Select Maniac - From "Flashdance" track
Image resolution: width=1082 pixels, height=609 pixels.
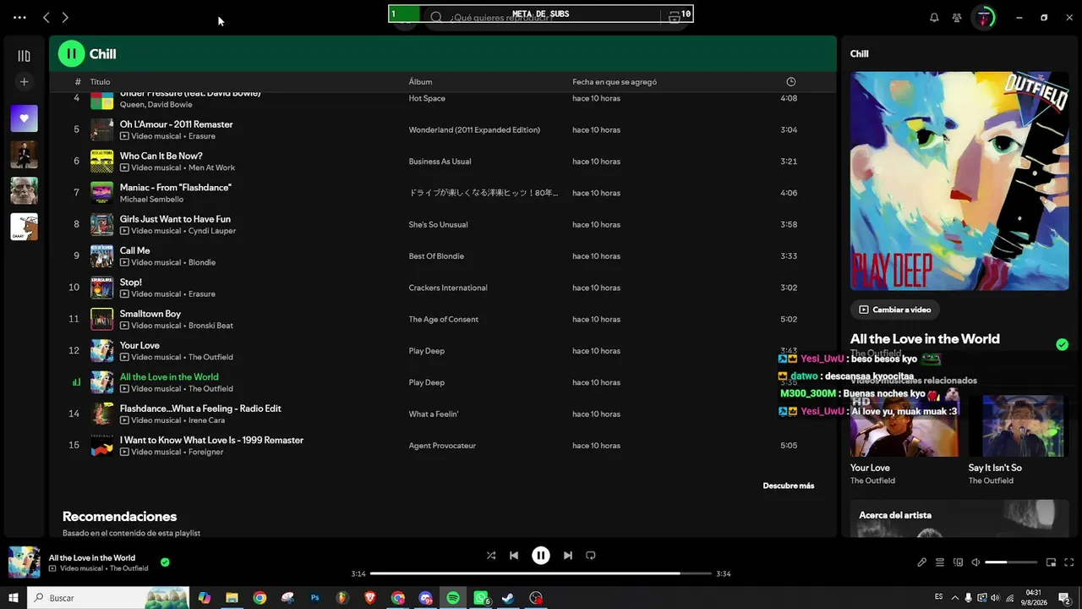(175, 188)
